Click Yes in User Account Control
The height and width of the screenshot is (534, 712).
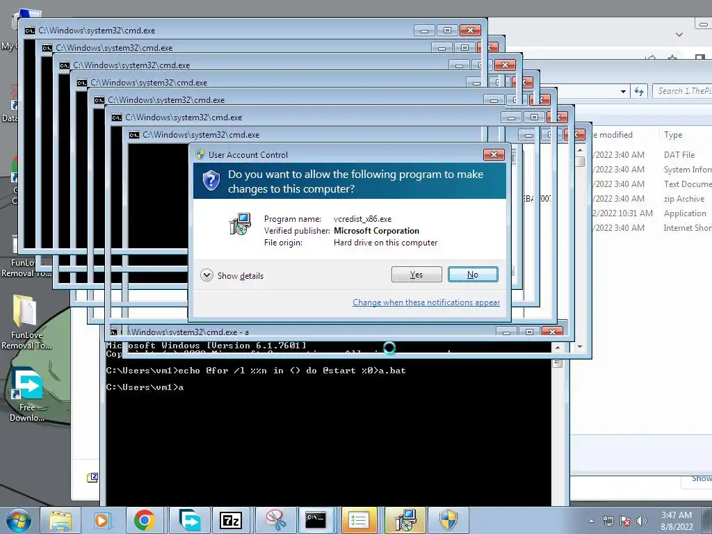pyautogui.click(x=416, y=274)
